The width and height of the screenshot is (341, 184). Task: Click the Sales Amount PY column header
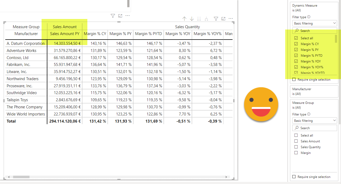[65, 34]
